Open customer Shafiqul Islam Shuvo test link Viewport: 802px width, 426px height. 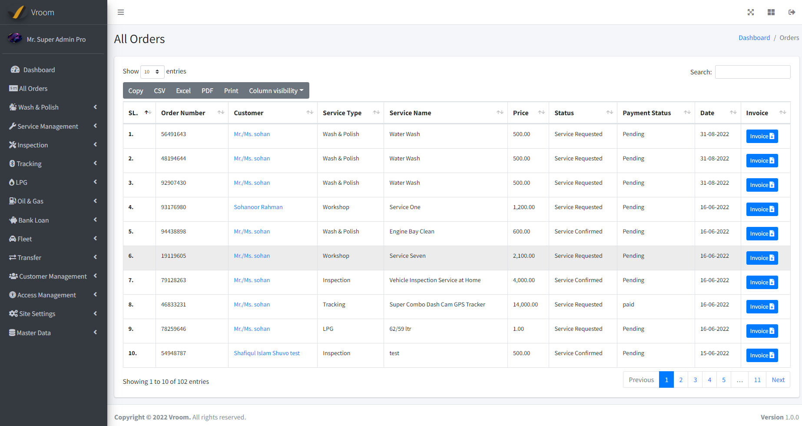coord(267,353)
